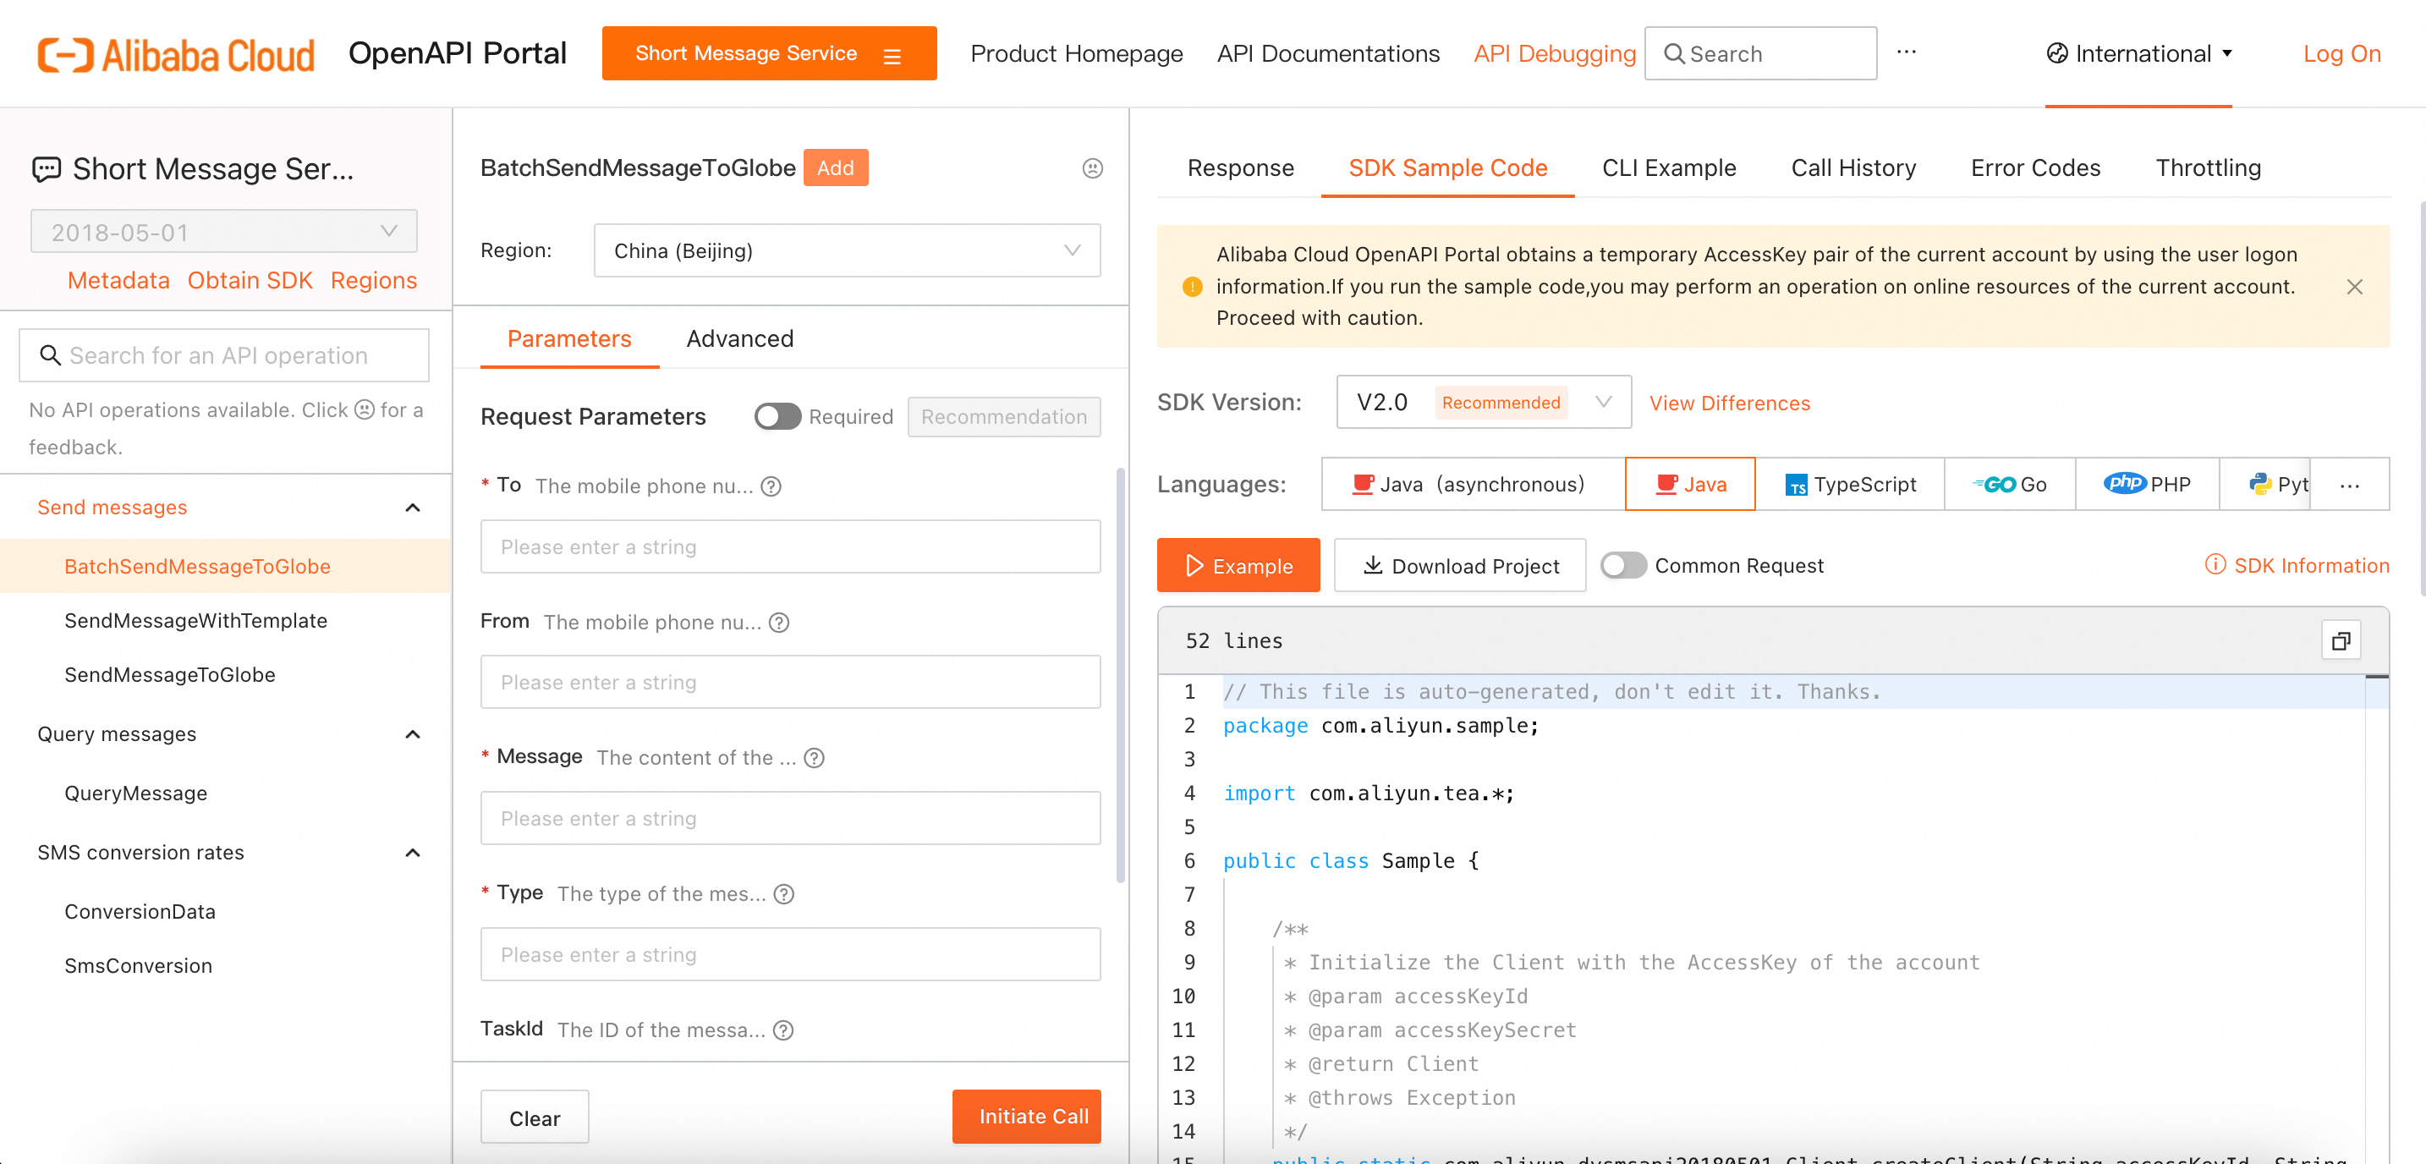Click the To phone number input field
The image size is (2426, 1164).
click(789, 547)
